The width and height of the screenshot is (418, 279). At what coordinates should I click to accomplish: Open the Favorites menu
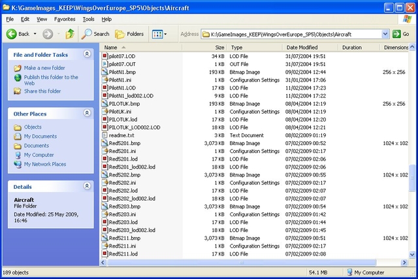pos(65,19)
